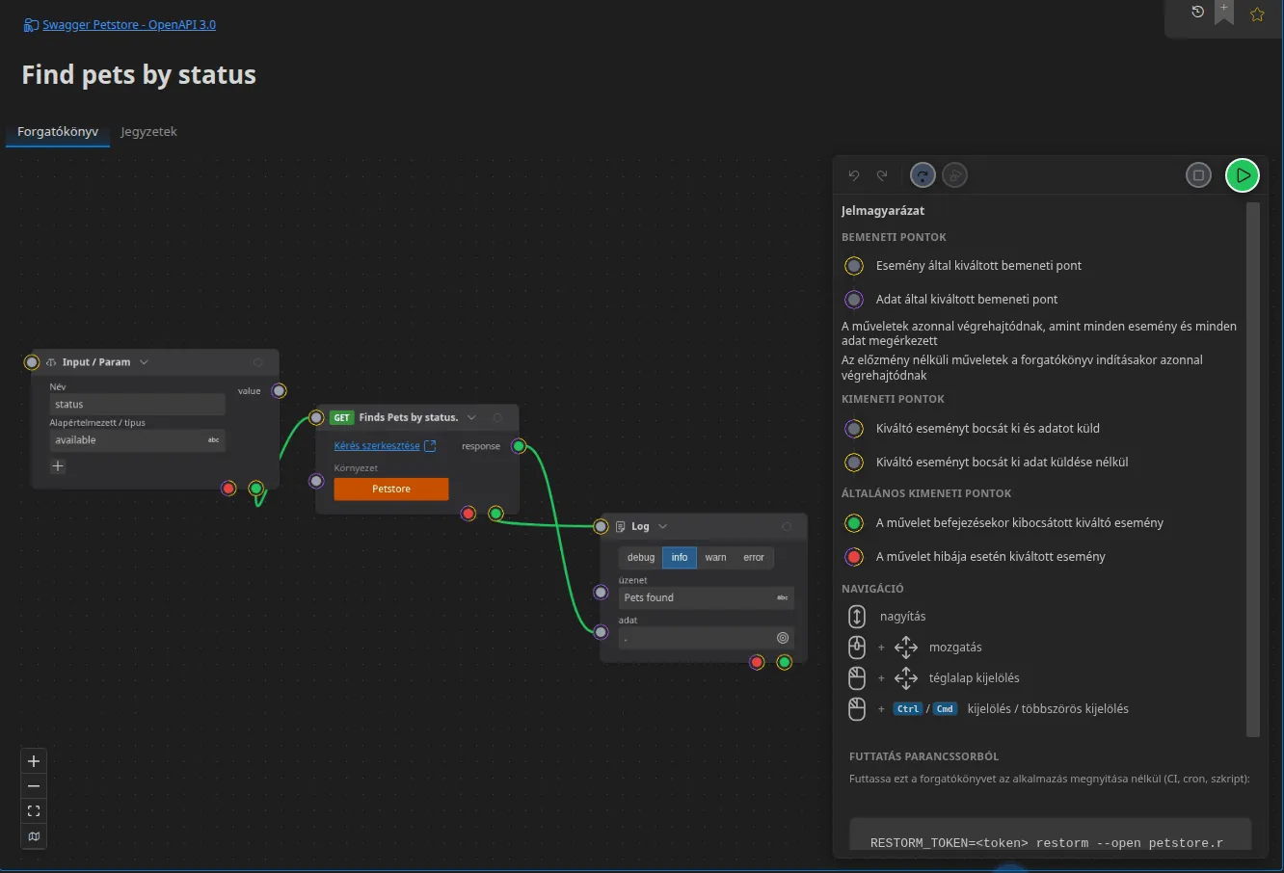Click the adat data input port
The height and width of the screenshot is (873, 1284).
click(601, 632)
